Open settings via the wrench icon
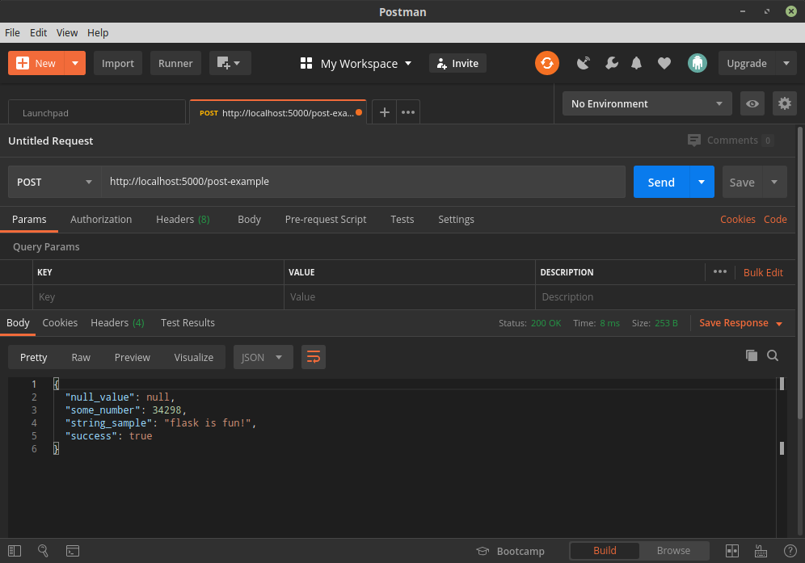 (x=612, y=63)
